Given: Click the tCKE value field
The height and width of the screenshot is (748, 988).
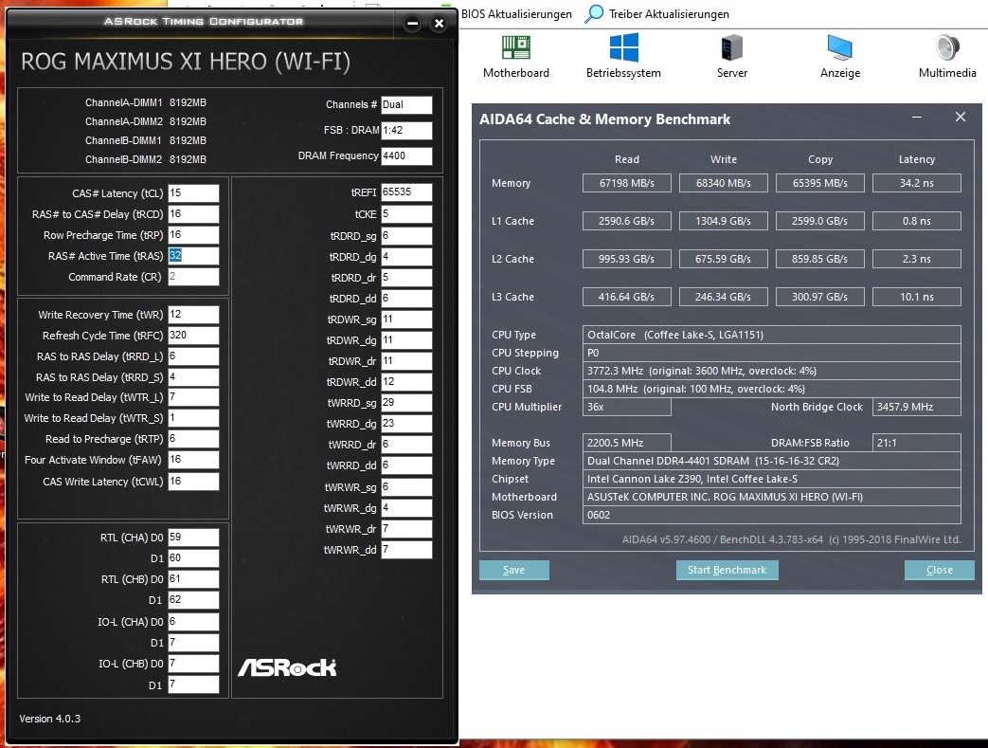Looking at the screenshot, I should pos(406,214).
